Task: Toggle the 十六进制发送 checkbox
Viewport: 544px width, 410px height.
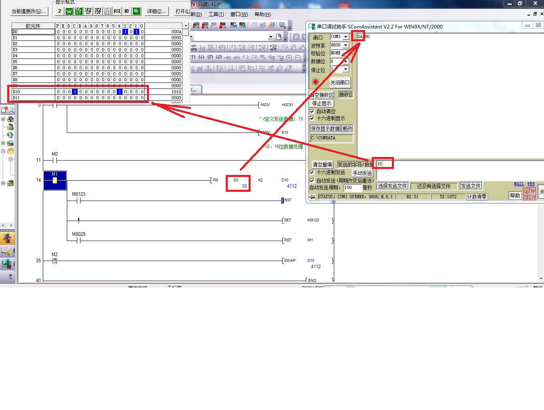Action: click(312, 173)
